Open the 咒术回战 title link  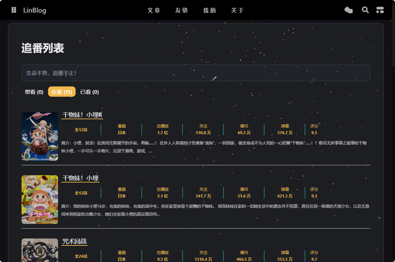[74, 241]
